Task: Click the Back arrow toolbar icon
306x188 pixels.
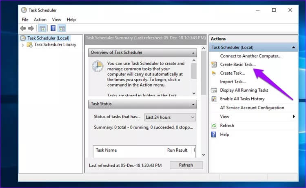Action: coord(23,29)
